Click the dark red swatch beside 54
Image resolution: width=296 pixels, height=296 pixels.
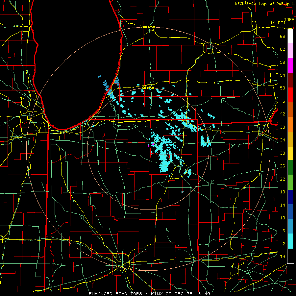pyautogui.click(x=290, y=80)
